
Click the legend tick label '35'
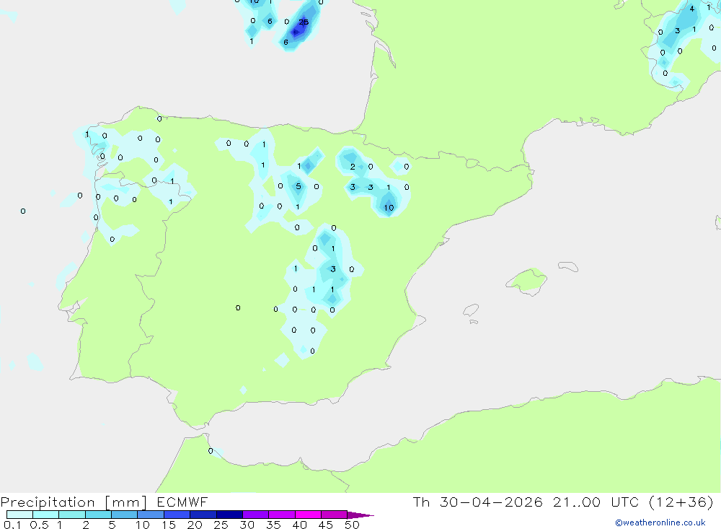tap(273, 525)
